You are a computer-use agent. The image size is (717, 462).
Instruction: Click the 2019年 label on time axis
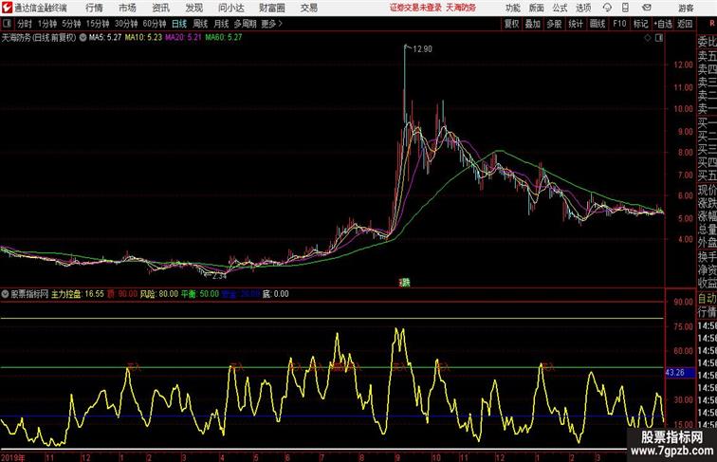click(13, 458)
